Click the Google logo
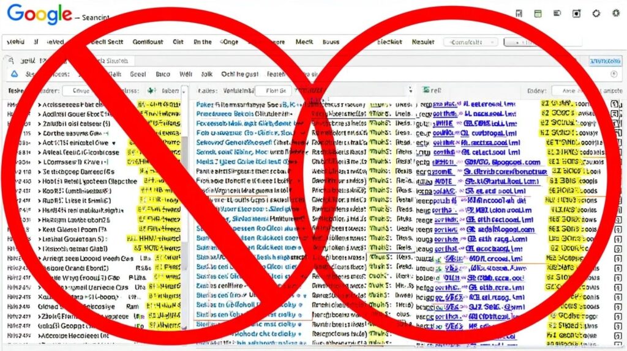Viewport: 627px width, 351px height. pyautogui.click(x=39, y=15)
